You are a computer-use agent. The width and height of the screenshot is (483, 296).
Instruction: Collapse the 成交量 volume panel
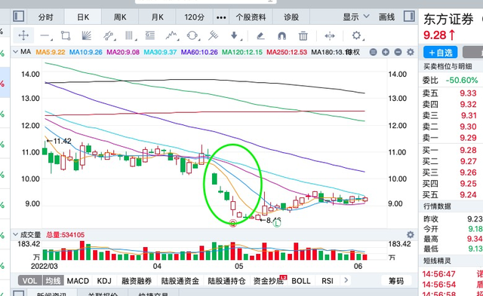click(x=15, y=235)
